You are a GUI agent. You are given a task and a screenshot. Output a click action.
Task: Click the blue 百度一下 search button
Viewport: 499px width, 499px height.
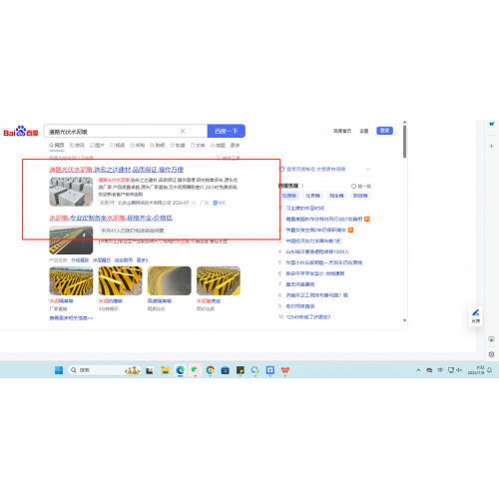227,131
